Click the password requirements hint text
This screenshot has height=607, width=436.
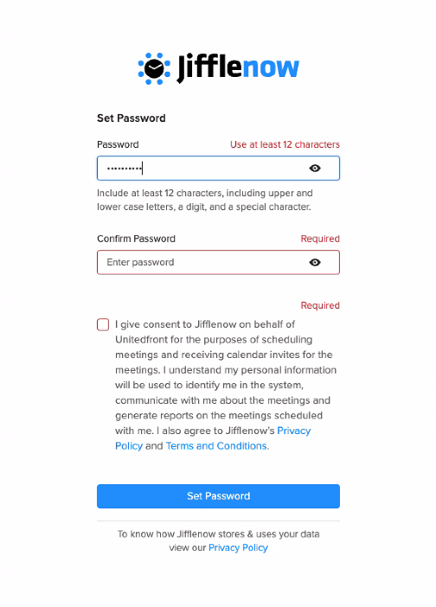[204, 200]
